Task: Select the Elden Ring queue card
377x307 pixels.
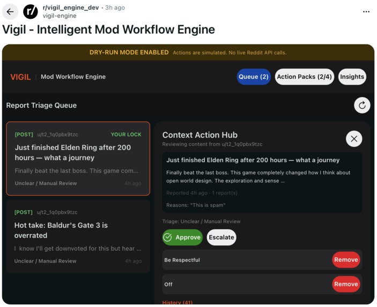Action: (x=78, y=159)
